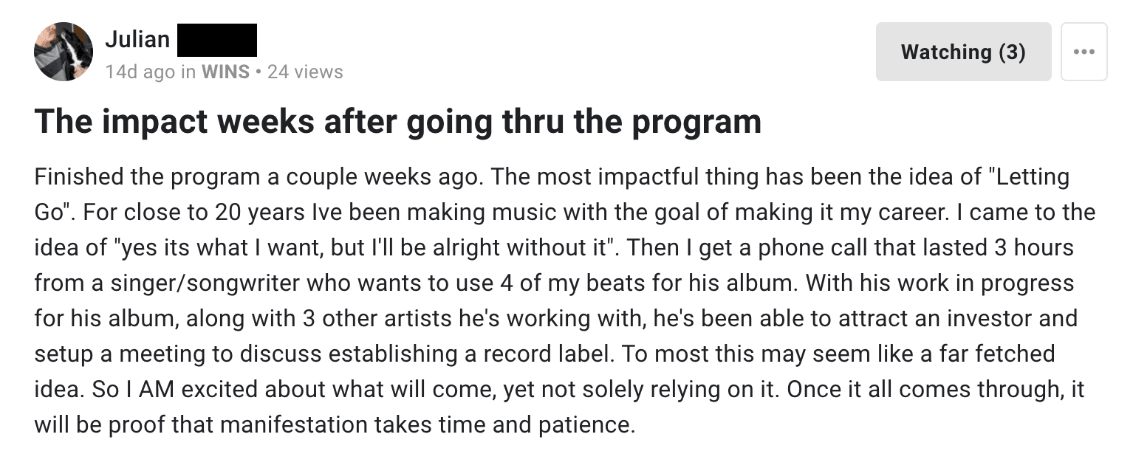Click the words "record label" in the post

547,354
